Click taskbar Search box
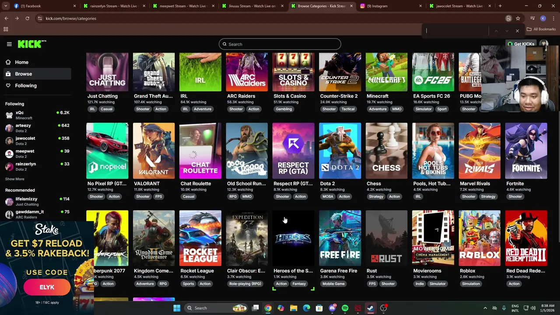 pyautogui.click(x=216, y=308)
